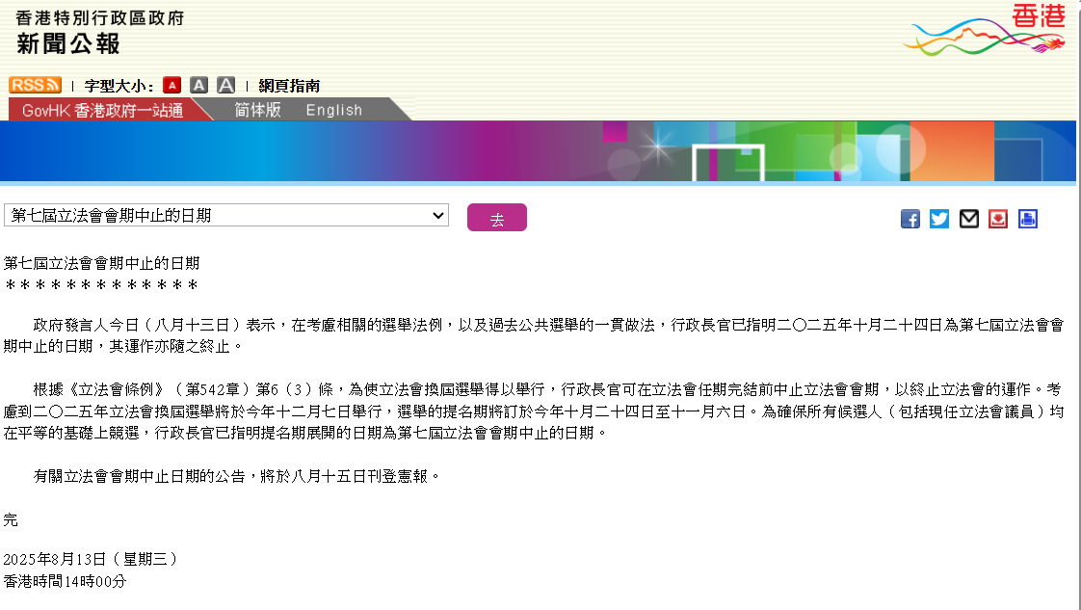Viewport: 1081px width, 610px height.
Task: Open the press release title dropdown
Action: pos(226,216)
